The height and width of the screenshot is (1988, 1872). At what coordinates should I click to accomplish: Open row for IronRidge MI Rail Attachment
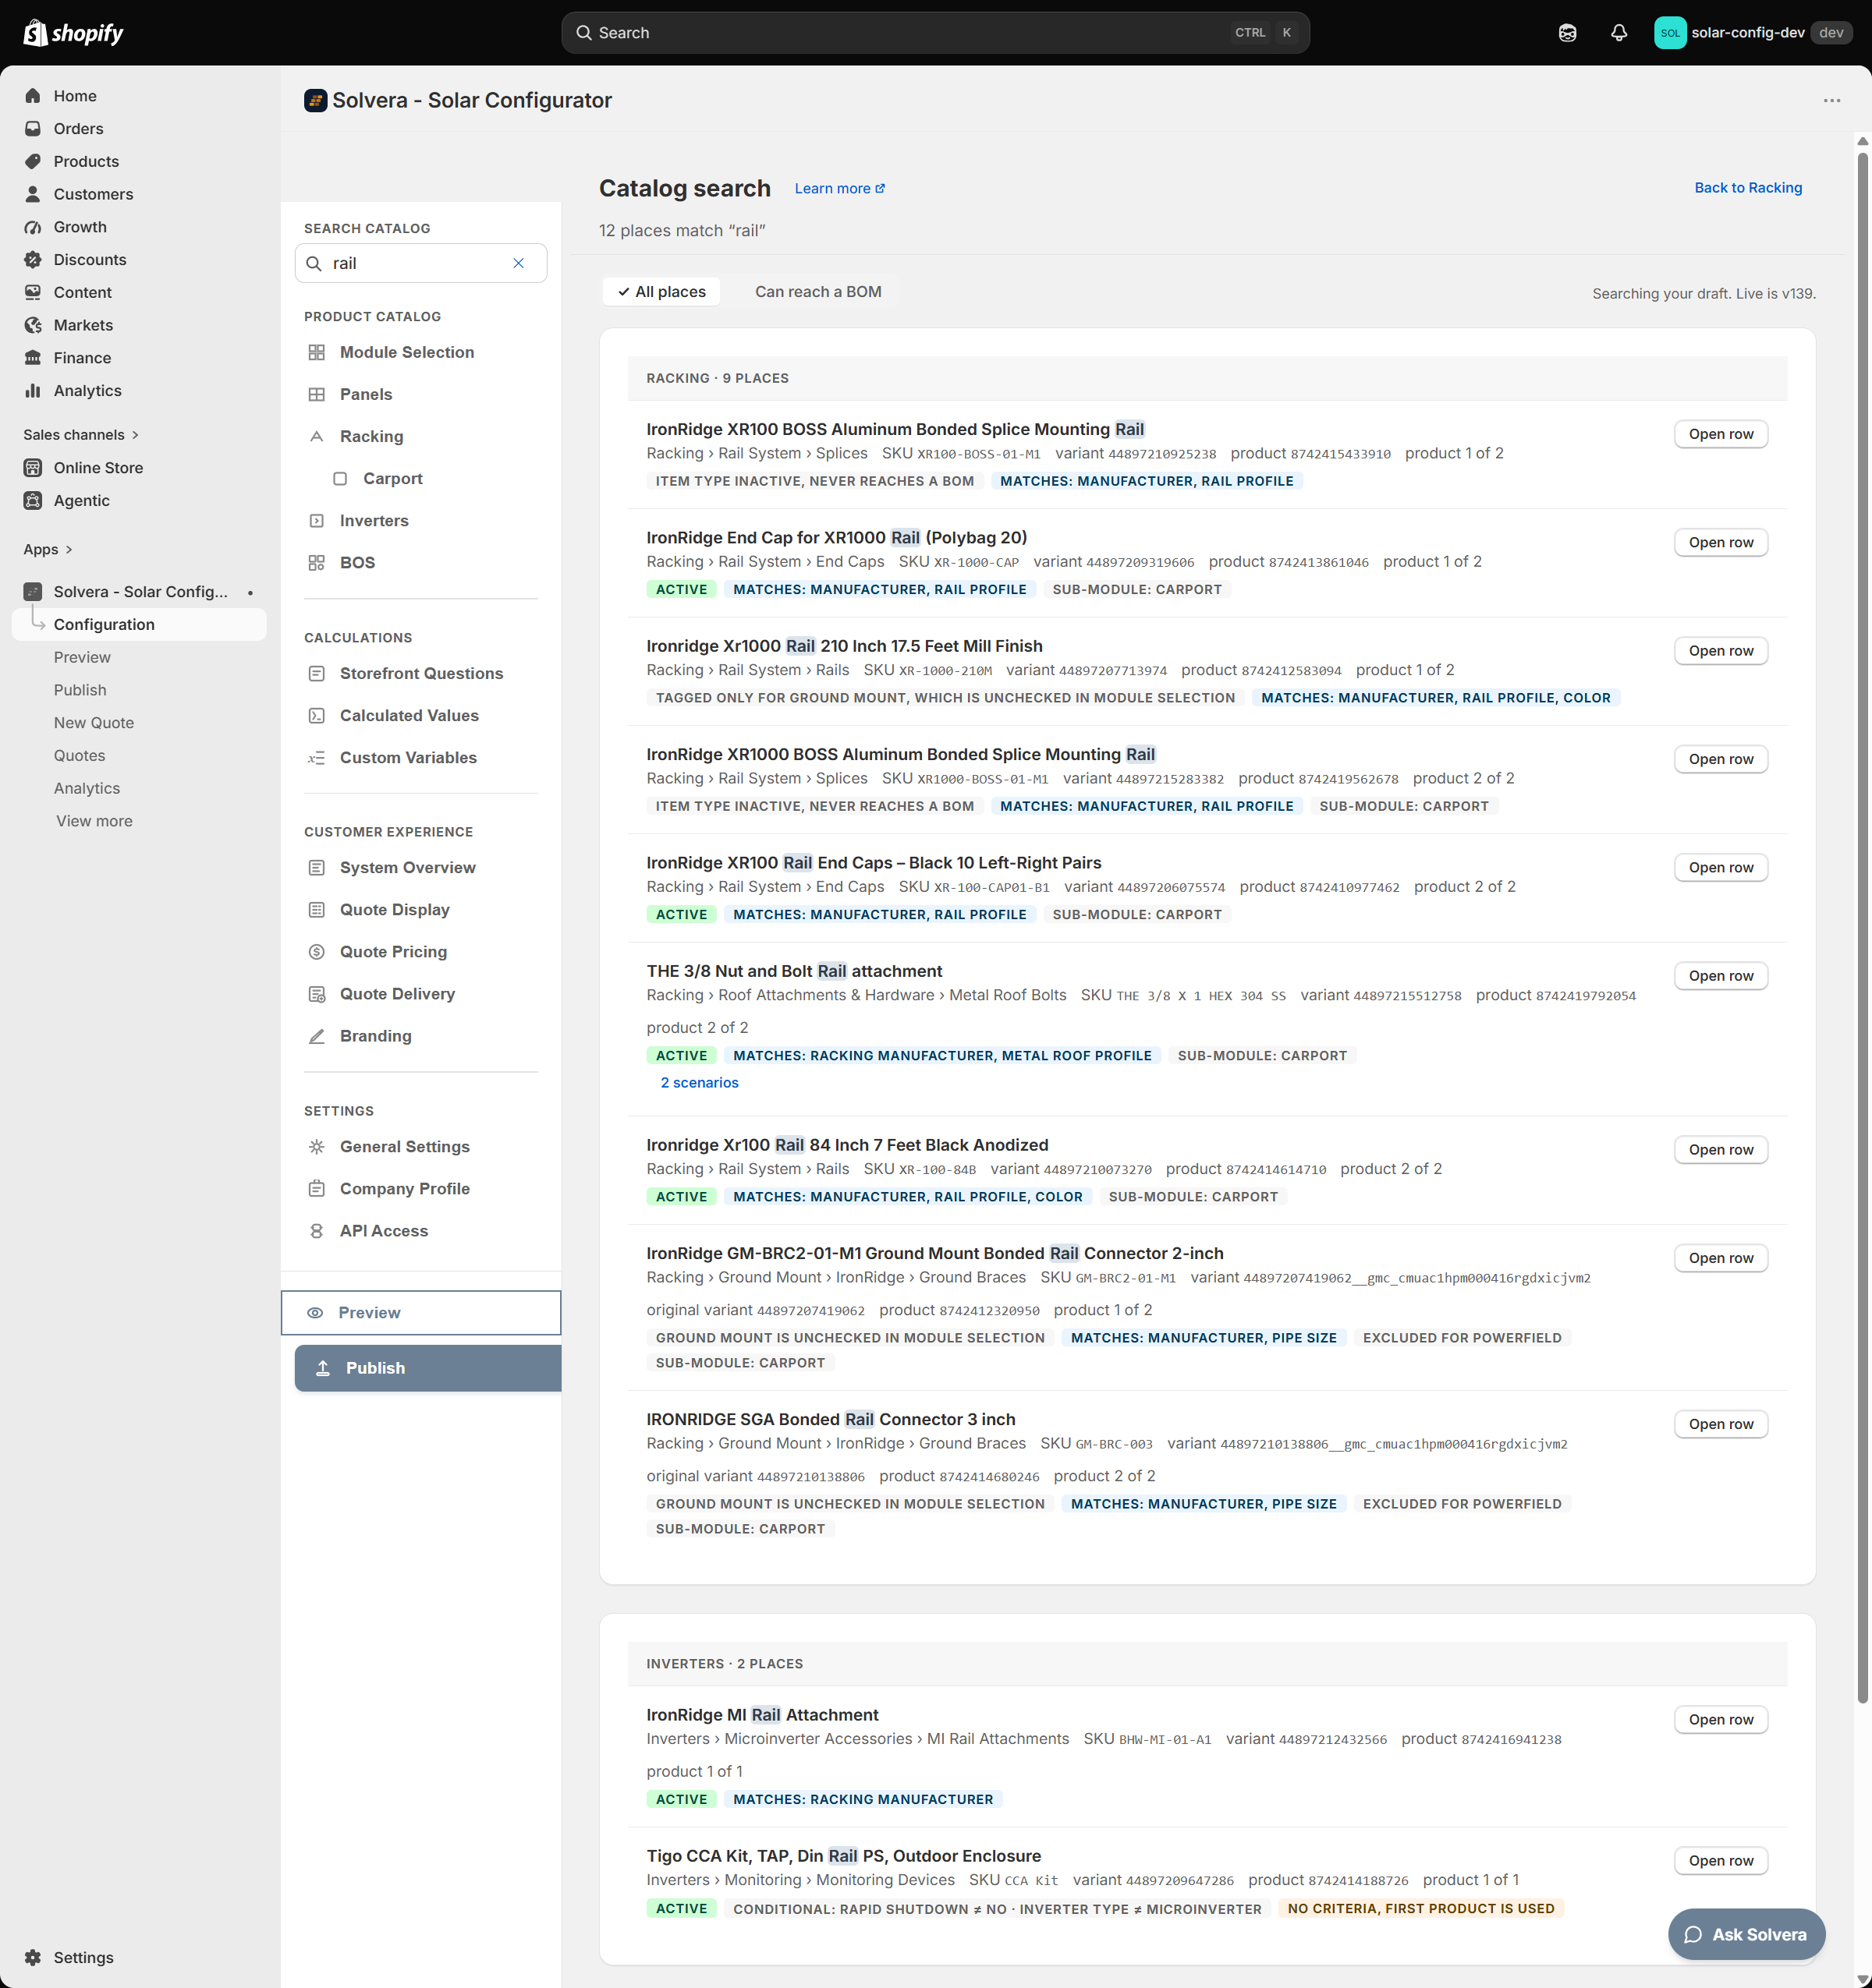point(1721,1720)
